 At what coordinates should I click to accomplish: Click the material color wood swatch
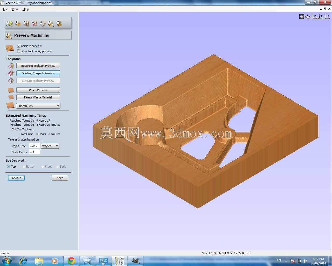(x=10, y=105)
